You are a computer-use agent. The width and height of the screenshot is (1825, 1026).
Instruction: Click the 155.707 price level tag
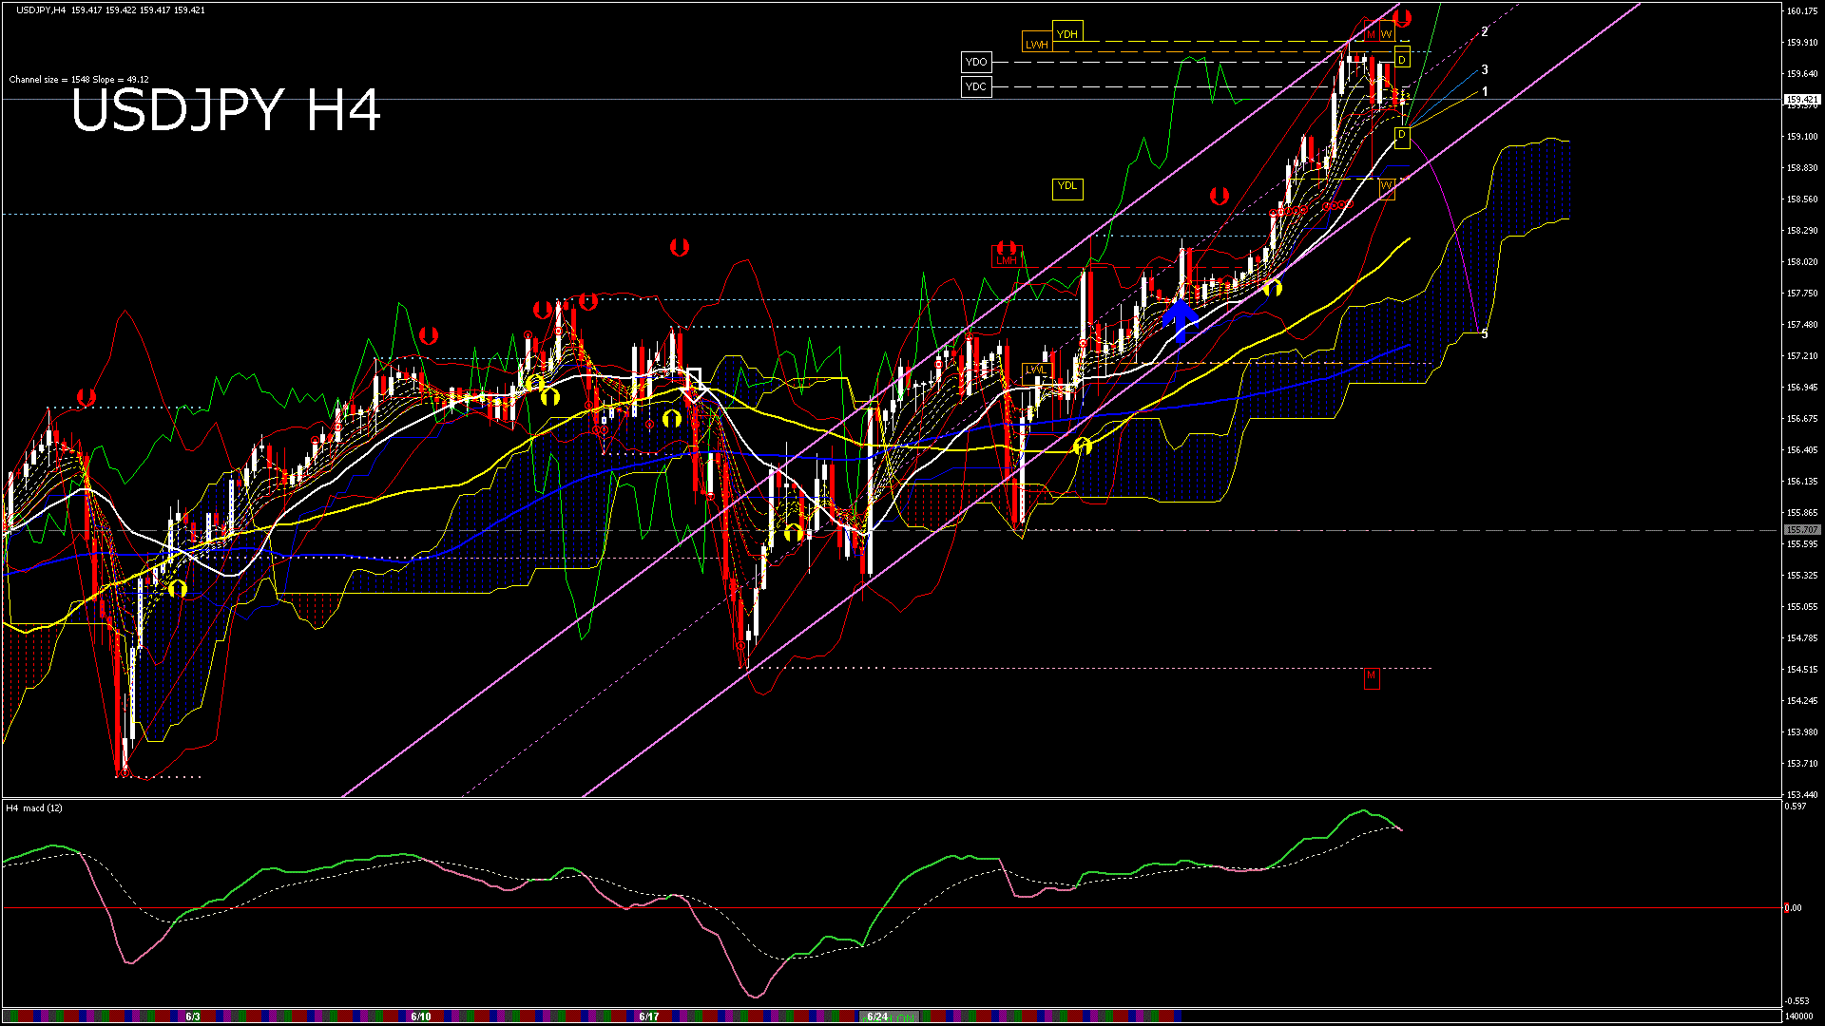1801,530
